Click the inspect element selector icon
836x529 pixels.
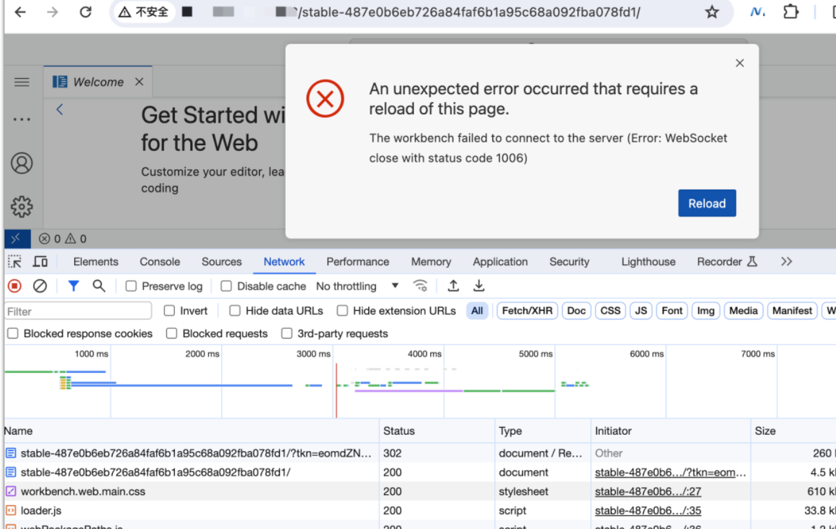14,261
